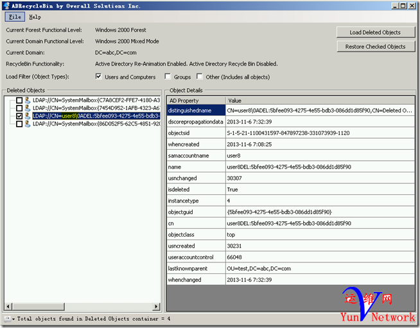This screenshot has width=420, height=328.
Task: Select the lastknownparent property cell
Action: [196, 268]
